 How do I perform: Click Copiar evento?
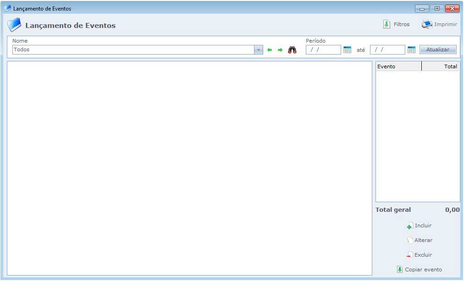tap(419, 270)
